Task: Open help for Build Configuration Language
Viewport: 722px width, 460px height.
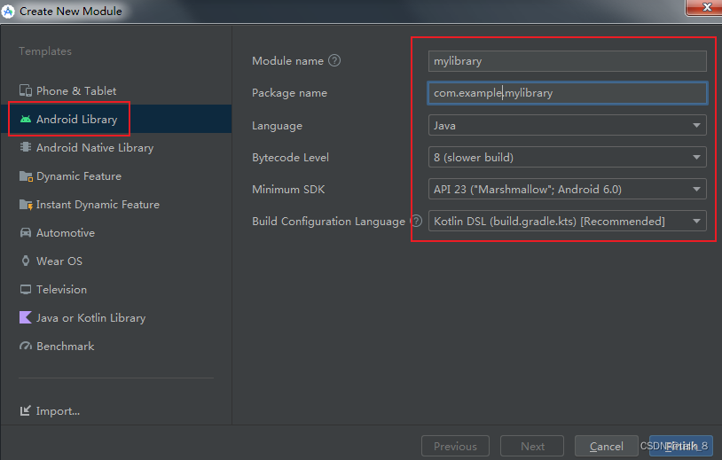Action: click(x=416, y=221)
